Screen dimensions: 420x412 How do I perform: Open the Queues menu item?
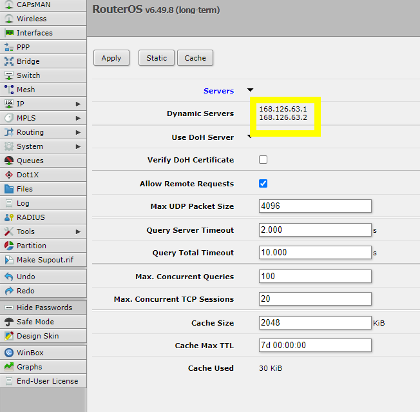(x=43, y=161)
